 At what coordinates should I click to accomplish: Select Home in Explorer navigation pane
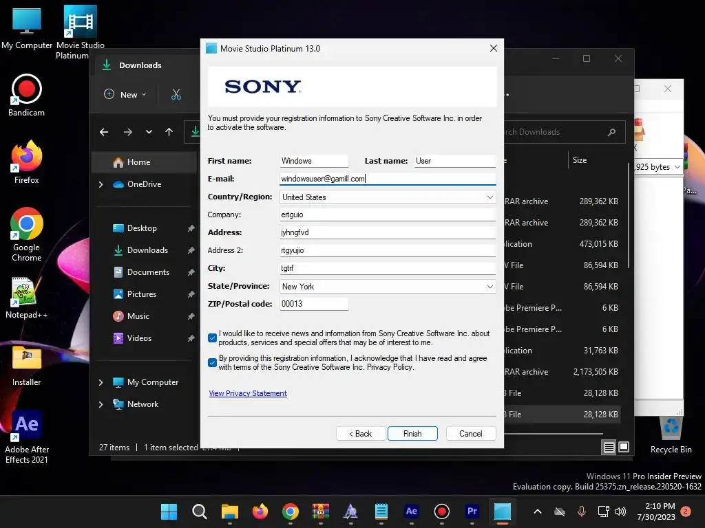click(144, 162)
